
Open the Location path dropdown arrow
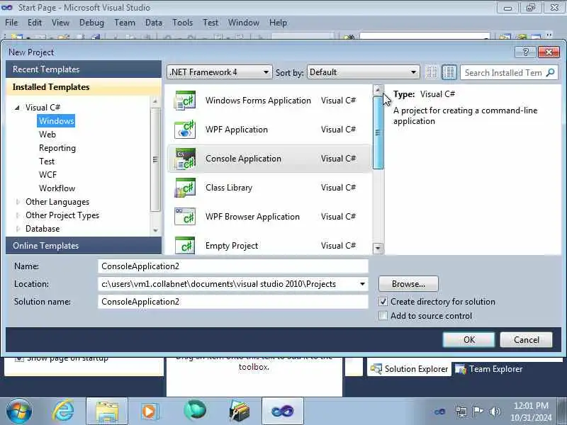click(362, 284)
